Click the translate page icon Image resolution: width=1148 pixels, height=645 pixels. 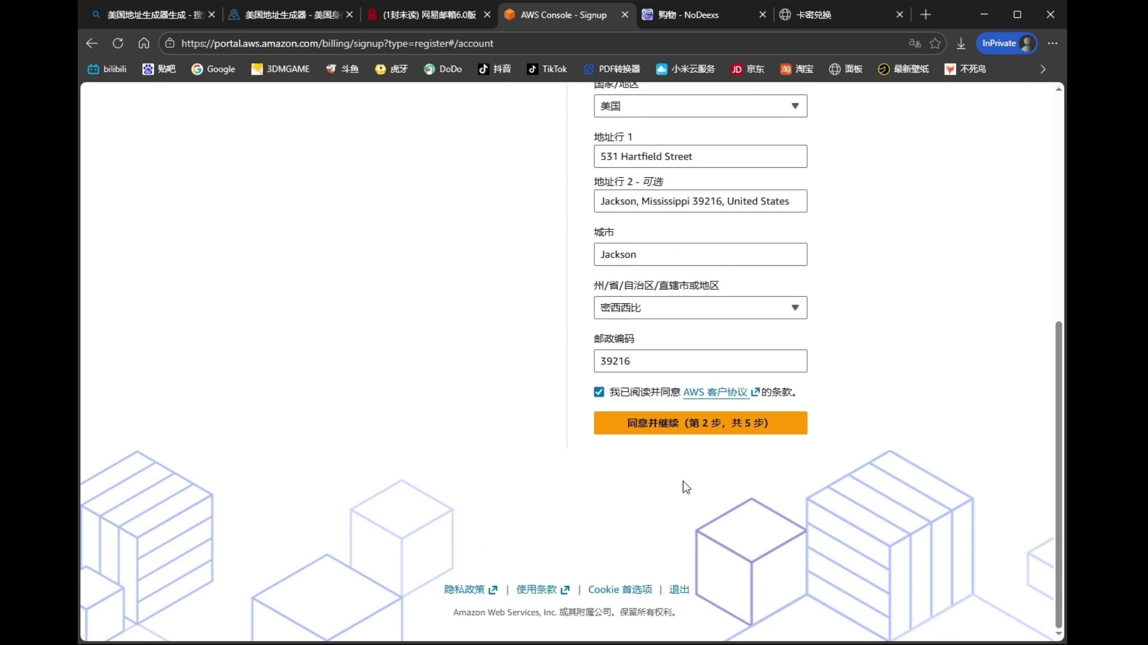[914, 43]
